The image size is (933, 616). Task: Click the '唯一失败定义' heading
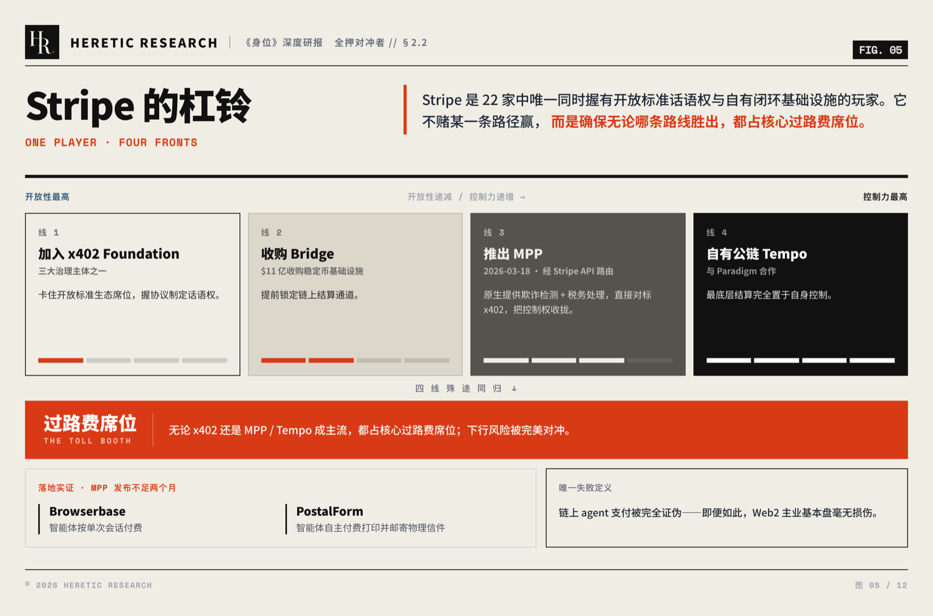(x=585, y=488)
